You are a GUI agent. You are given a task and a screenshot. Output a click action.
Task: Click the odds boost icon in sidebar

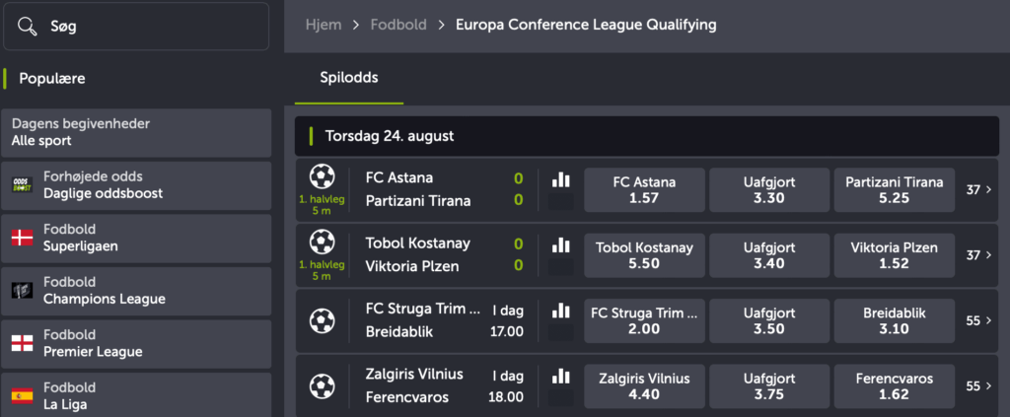[x=22, y=185]
